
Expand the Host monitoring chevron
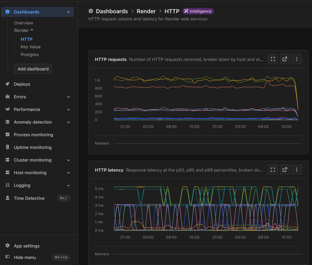pos(69,173)
